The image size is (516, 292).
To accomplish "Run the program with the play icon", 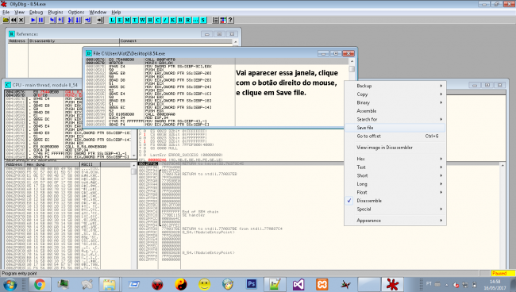I will tap(33, 20).
